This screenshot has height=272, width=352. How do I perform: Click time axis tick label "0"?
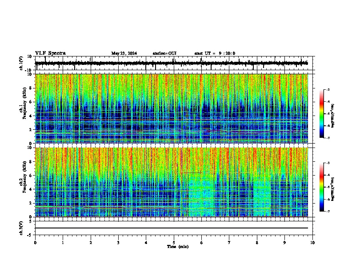pos(35,243)
